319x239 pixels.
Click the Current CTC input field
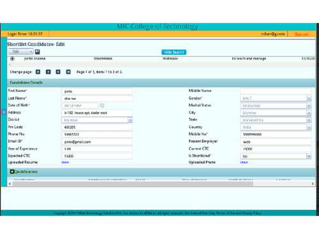point(276,149)
